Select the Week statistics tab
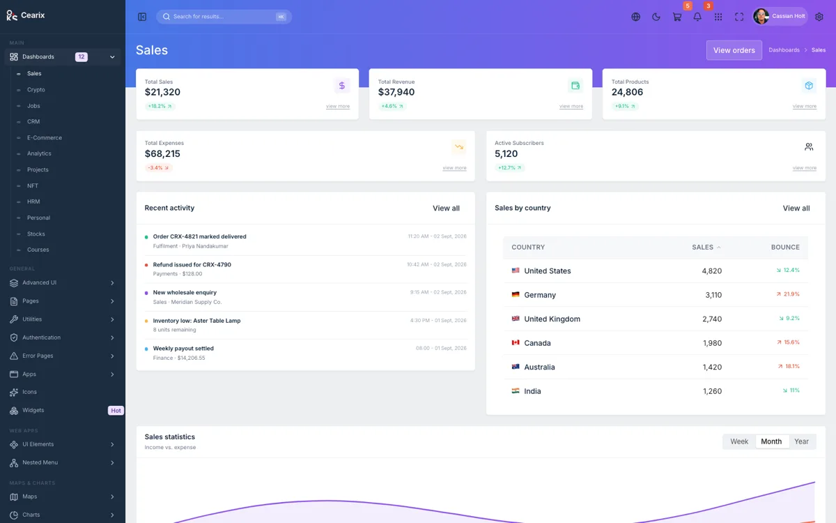 pos(739,441)
